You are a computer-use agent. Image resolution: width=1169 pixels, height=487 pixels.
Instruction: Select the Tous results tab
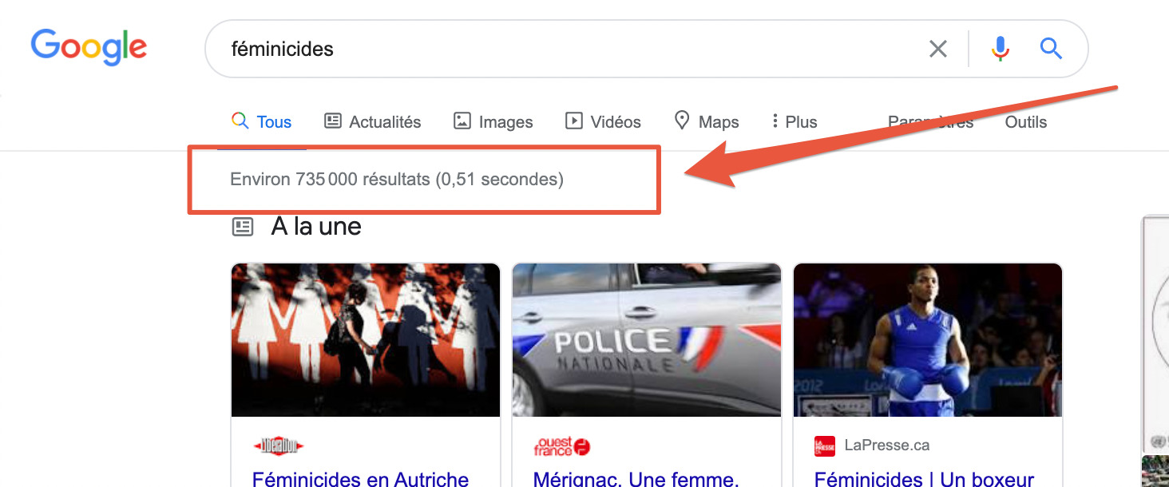coord(262,122)
